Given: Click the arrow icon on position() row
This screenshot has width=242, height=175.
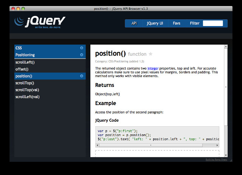Looking at the screenshot, I should point(82,76).
